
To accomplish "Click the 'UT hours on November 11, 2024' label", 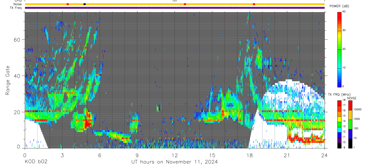I will (174, 162).
